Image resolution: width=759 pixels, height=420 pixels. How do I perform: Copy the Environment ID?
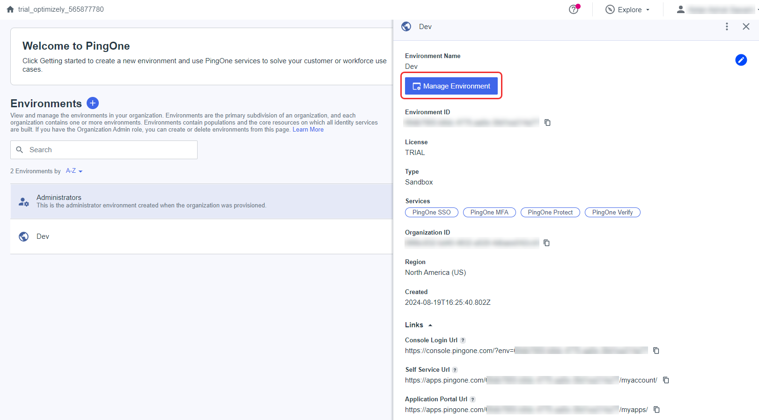pyautogui.click(x=547, y=123)
